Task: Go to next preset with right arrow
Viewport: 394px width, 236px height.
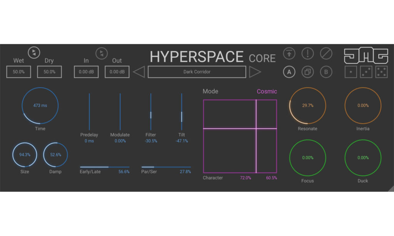Action: coord(255,72)
